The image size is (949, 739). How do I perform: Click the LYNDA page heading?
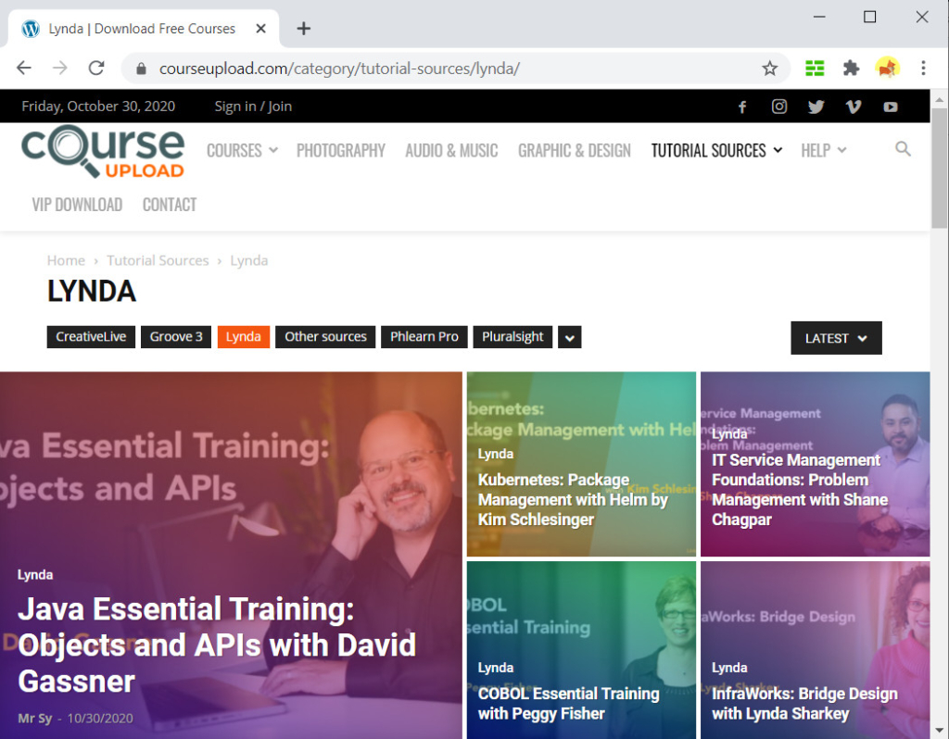click(92, 291)
